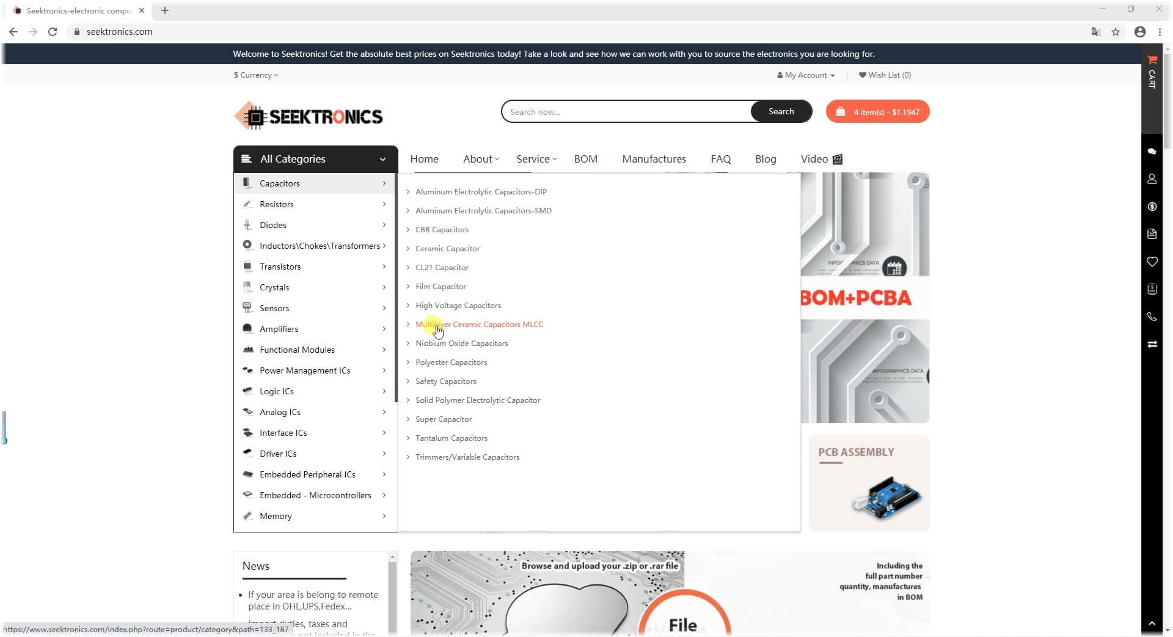Expand Logic ICs subcategories arrow
1173x637 pixels.
(384, 391)
